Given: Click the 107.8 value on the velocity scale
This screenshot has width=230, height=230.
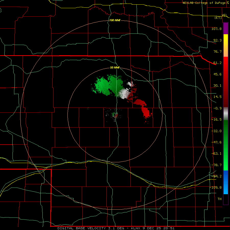Looking at the screenshot, I should 216,29.
